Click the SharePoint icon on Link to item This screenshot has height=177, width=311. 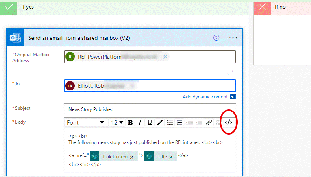point(94,156)
